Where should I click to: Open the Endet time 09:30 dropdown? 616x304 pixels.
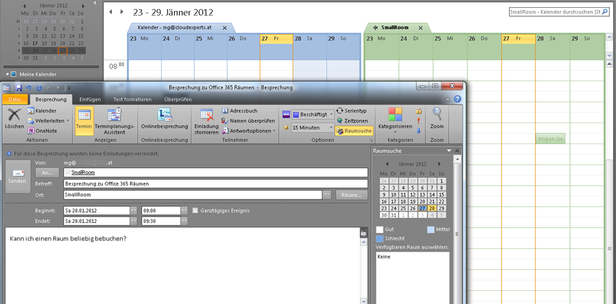tap(185, 221)
